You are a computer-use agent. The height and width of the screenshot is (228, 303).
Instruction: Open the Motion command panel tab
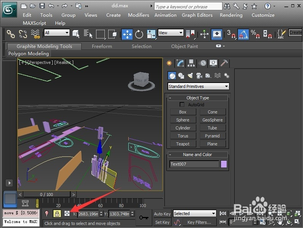[x=203, y=63]
